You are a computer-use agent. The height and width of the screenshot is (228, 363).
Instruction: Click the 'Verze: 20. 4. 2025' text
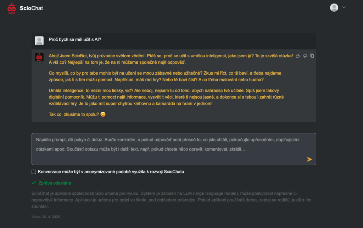[46, 217]
